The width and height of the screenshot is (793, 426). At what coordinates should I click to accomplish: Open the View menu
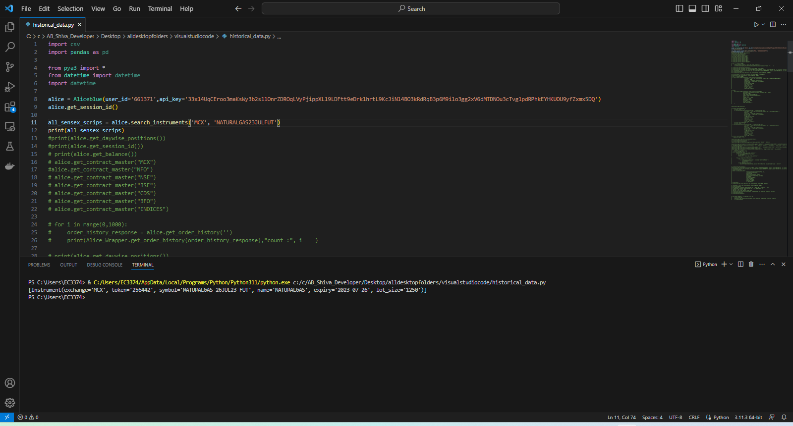[x=98, y=8]
